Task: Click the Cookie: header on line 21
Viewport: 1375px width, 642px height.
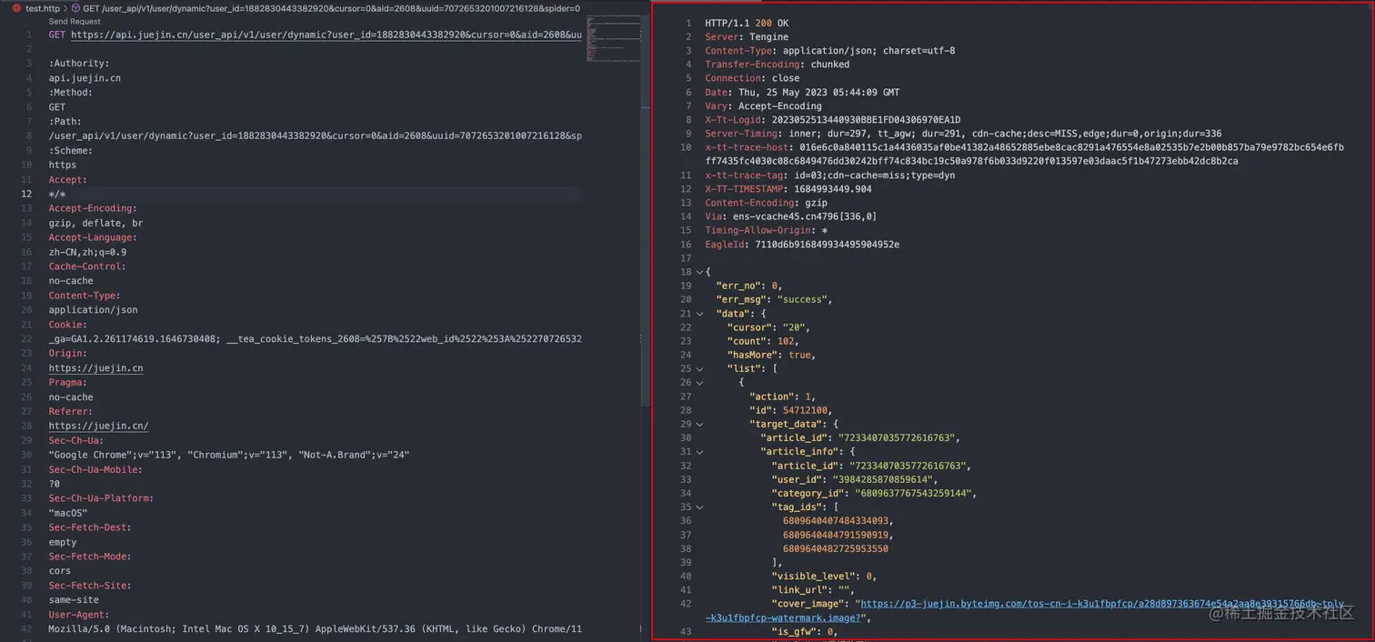Action: click(x=68, y=325)
